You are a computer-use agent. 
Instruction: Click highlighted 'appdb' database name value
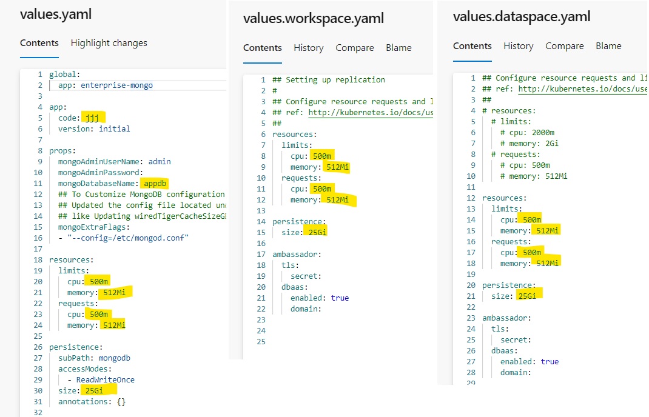click(x=155, y=183)
